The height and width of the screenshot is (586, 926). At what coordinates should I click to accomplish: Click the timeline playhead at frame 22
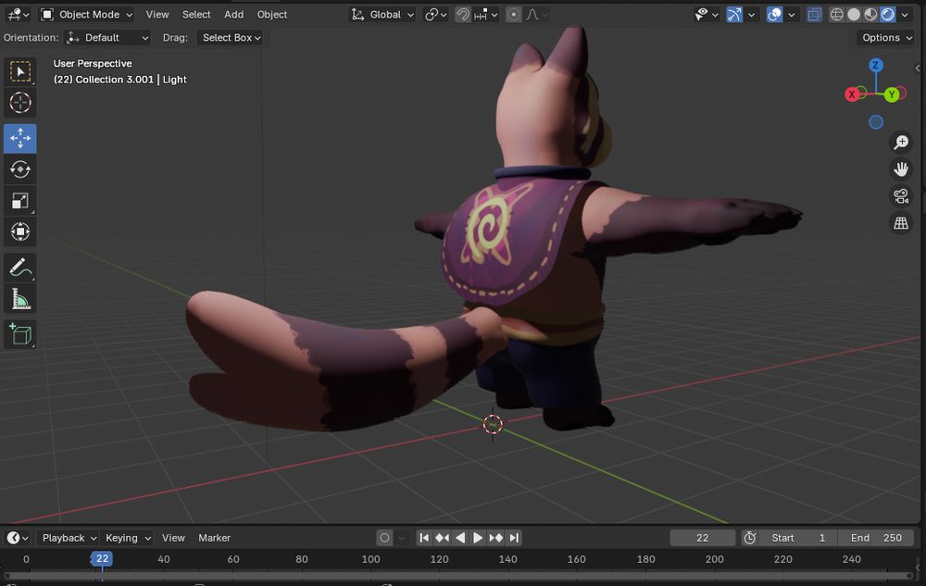102,559
